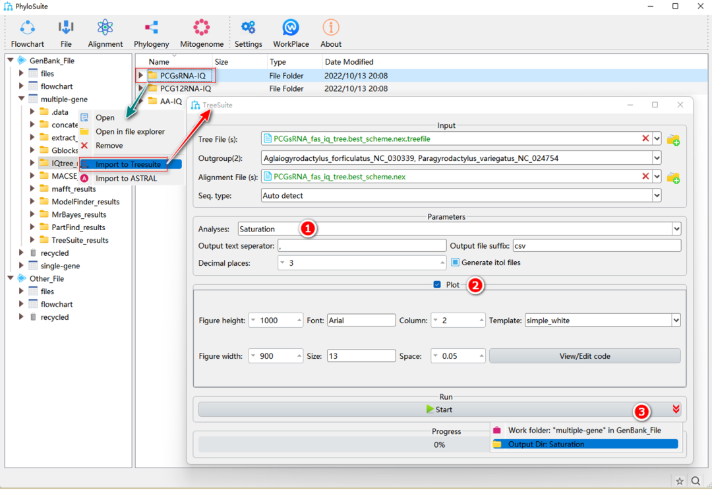Sort by the Size column header
The width and height of the screenshot is (712, 490).
[x=221, y=62]
